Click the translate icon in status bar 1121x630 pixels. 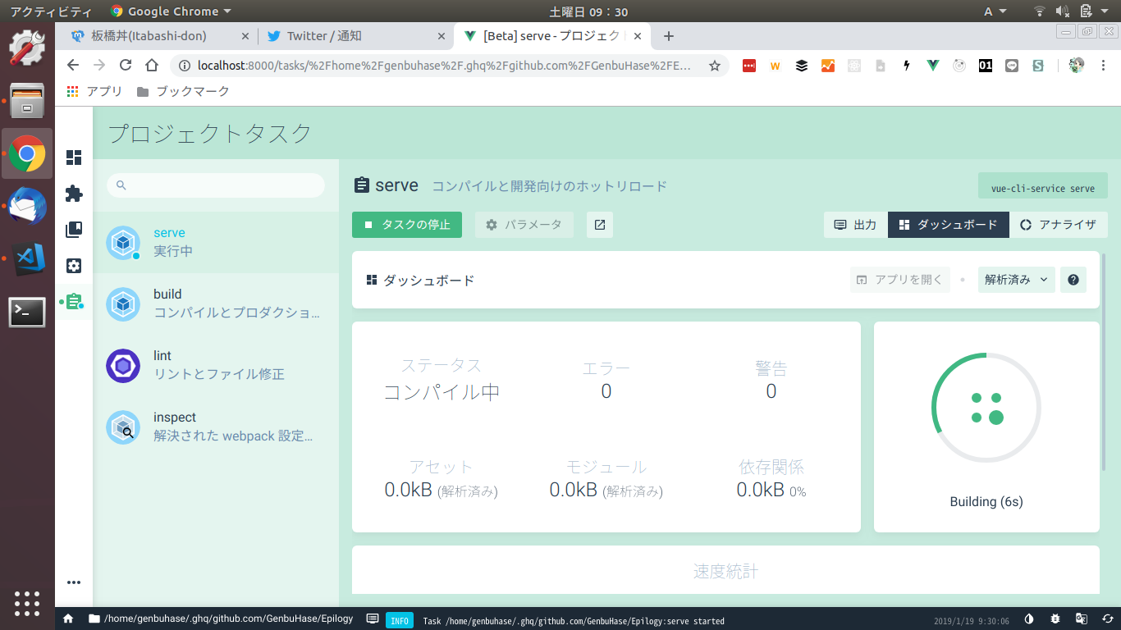pyautogui.click(x=1082, y=619)
